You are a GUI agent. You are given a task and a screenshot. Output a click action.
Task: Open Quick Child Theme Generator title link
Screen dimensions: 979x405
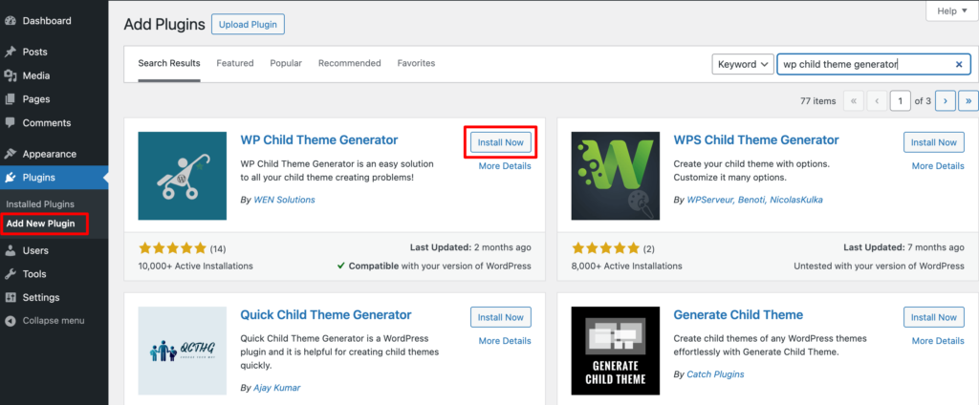[326, 314]
